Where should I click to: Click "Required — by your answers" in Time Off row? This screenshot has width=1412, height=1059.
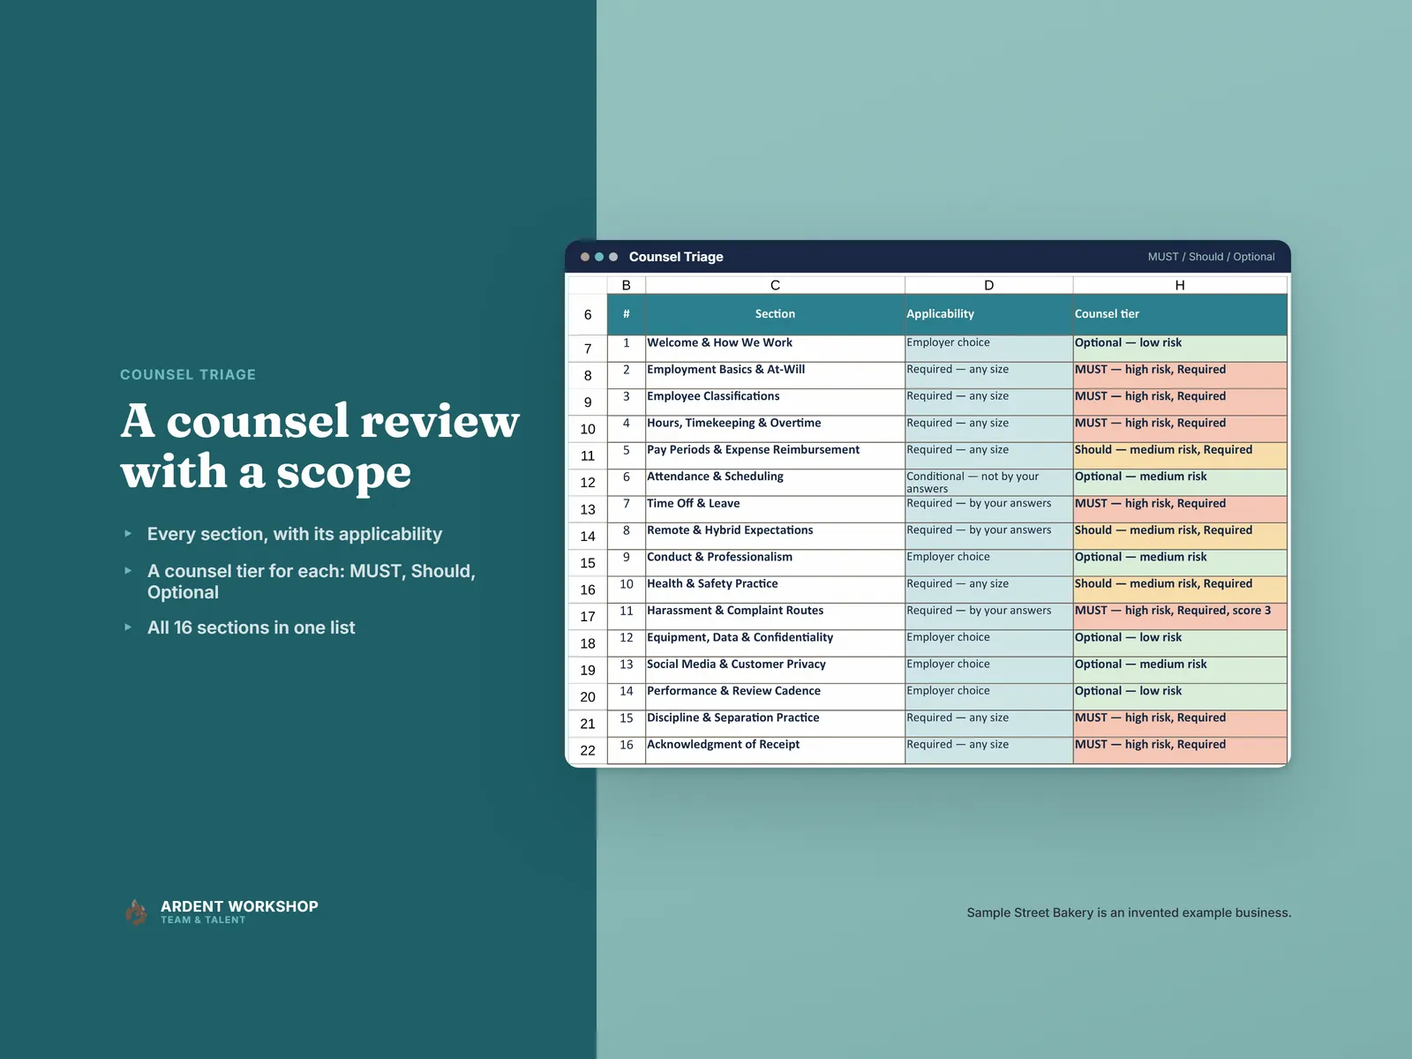(x=988, y=509)
